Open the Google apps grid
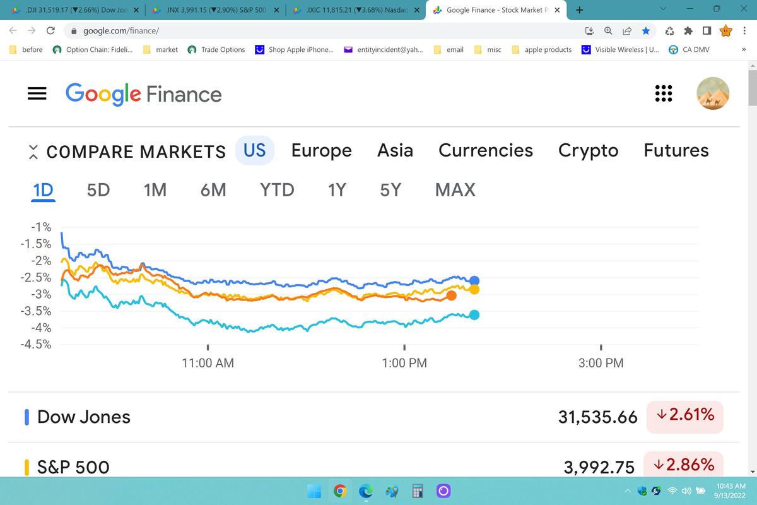The image size is (757, 505). [663, 93]
